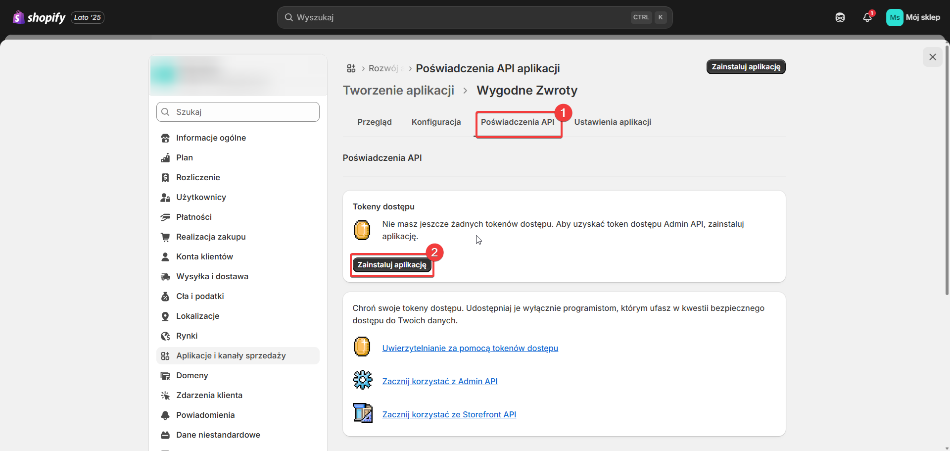Screen dimensions: 950x451
Task: Click Zainstaluj aplikację in Tokeny dostępu card
Action: pos(391,265)
